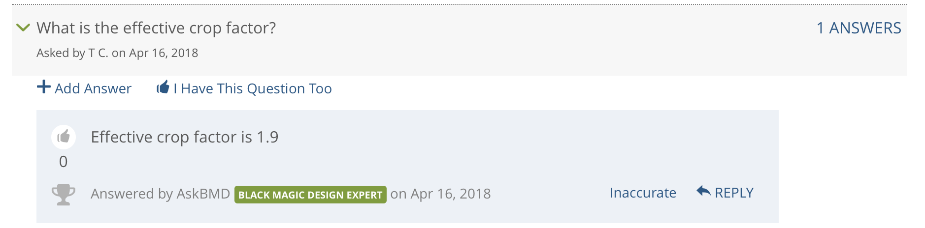Click the plus icon beside Add Answer

click(x=44, y=87)
